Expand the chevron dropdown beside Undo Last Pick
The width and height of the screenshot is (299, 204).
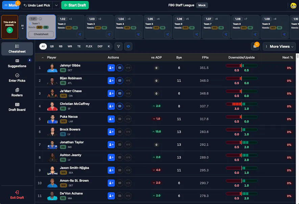[x=56, y=5]
